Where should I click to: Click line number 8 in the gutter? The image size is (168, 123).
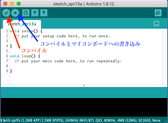point(7,66)
